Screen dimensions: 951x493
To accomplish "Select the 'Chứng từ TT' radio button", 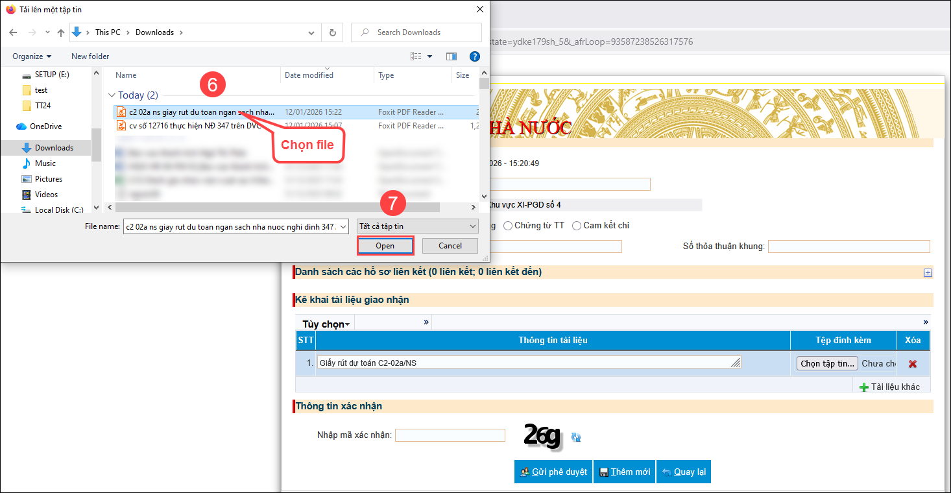I will (x=508, y=226).
